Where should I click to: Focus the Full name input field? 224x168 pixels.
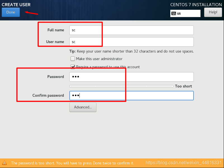point(131,30)
